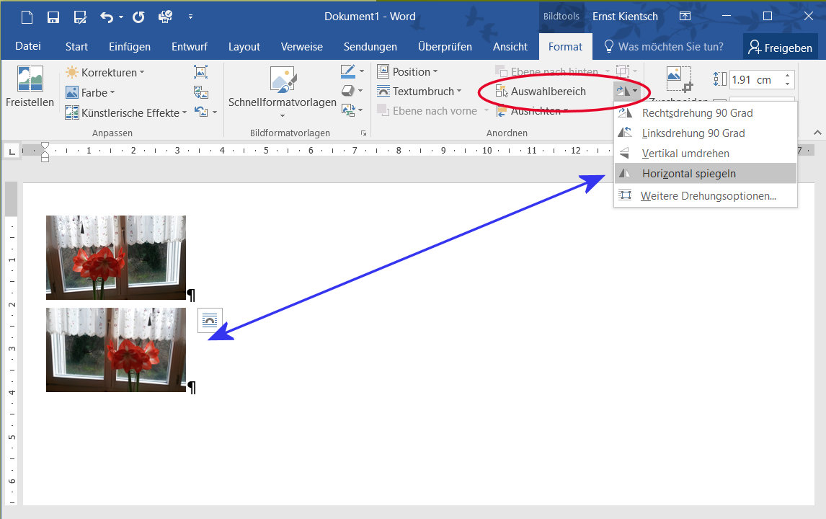Click the Freigeben share button

(x=781, y=48)
